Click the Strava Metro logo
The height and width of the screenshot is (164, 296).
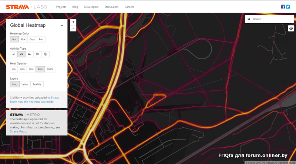[25, 115]
